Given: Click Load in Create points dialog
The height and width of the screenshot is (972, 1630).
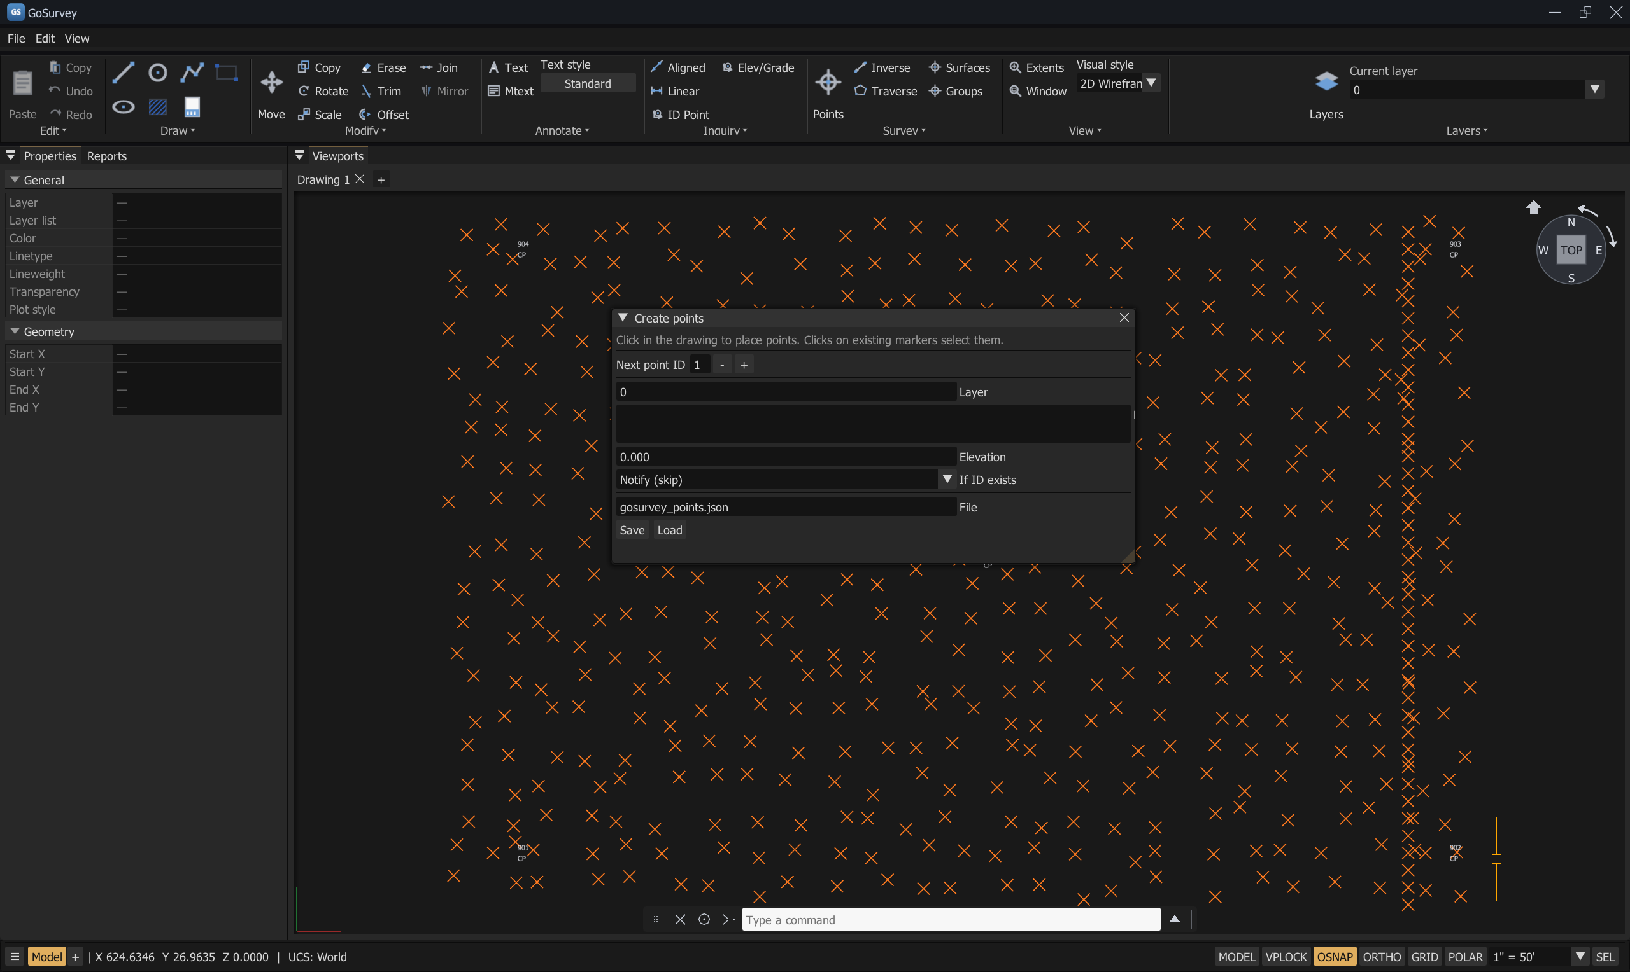Looking at the screenshot, I should tap(669, 530).
